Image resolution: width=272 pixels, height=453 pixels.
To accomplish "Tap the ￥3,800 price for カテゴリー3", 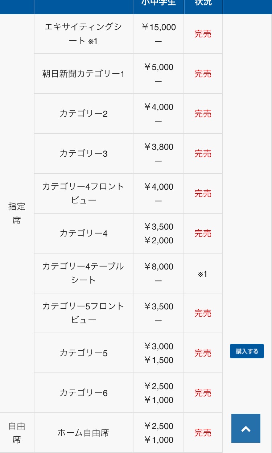I will click(159, 147).
